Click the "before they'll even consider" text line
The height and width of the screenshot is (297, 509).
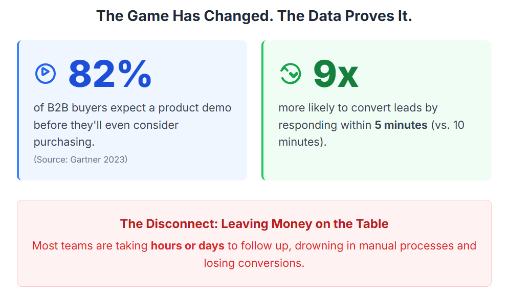click(x=106, y=125)
